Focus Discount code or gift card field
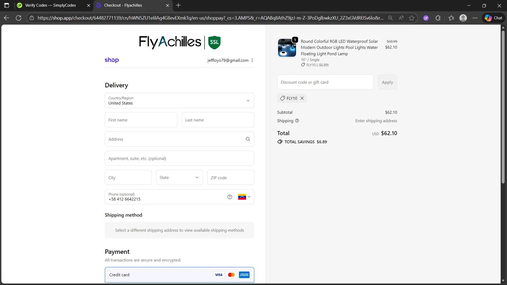 coord(325,82)
